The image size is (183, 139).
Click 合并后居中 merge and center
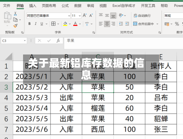(143, 24)
